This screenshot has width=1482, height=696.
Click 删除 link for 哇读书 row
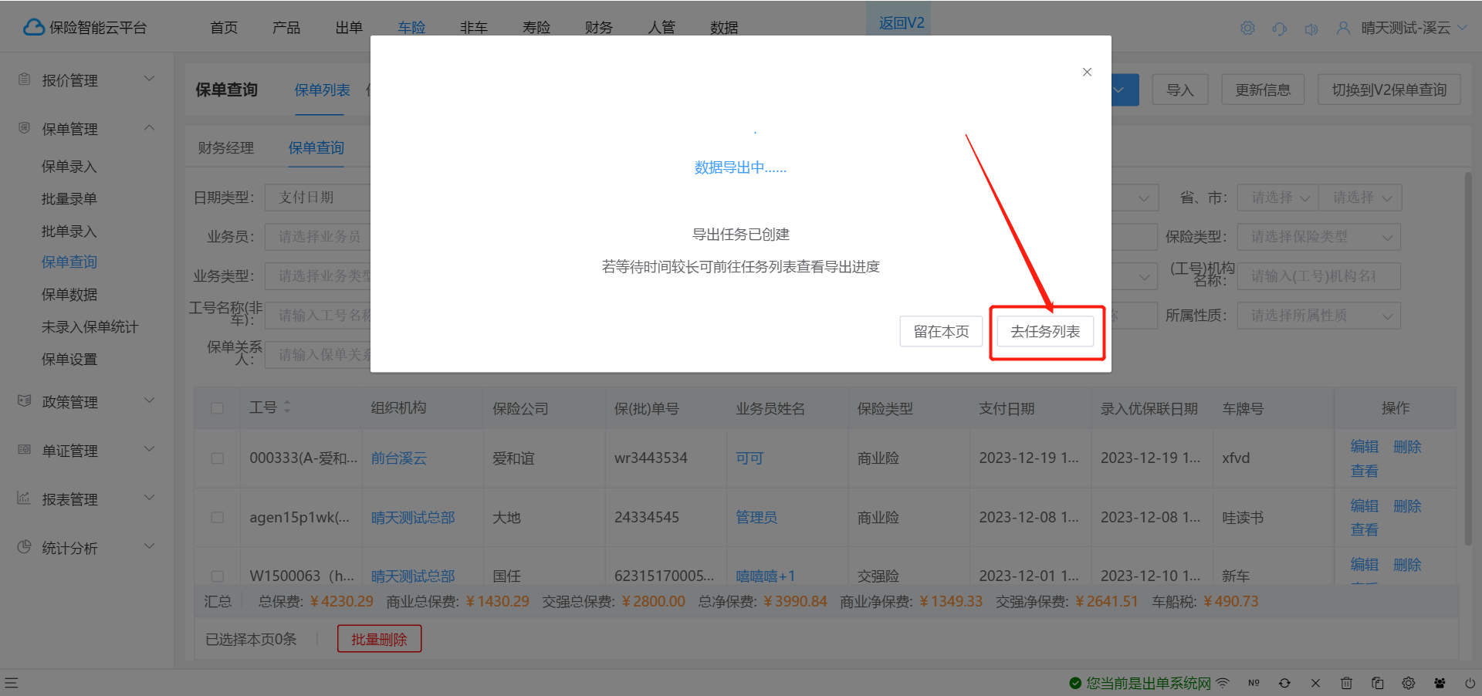point(1407,506)
